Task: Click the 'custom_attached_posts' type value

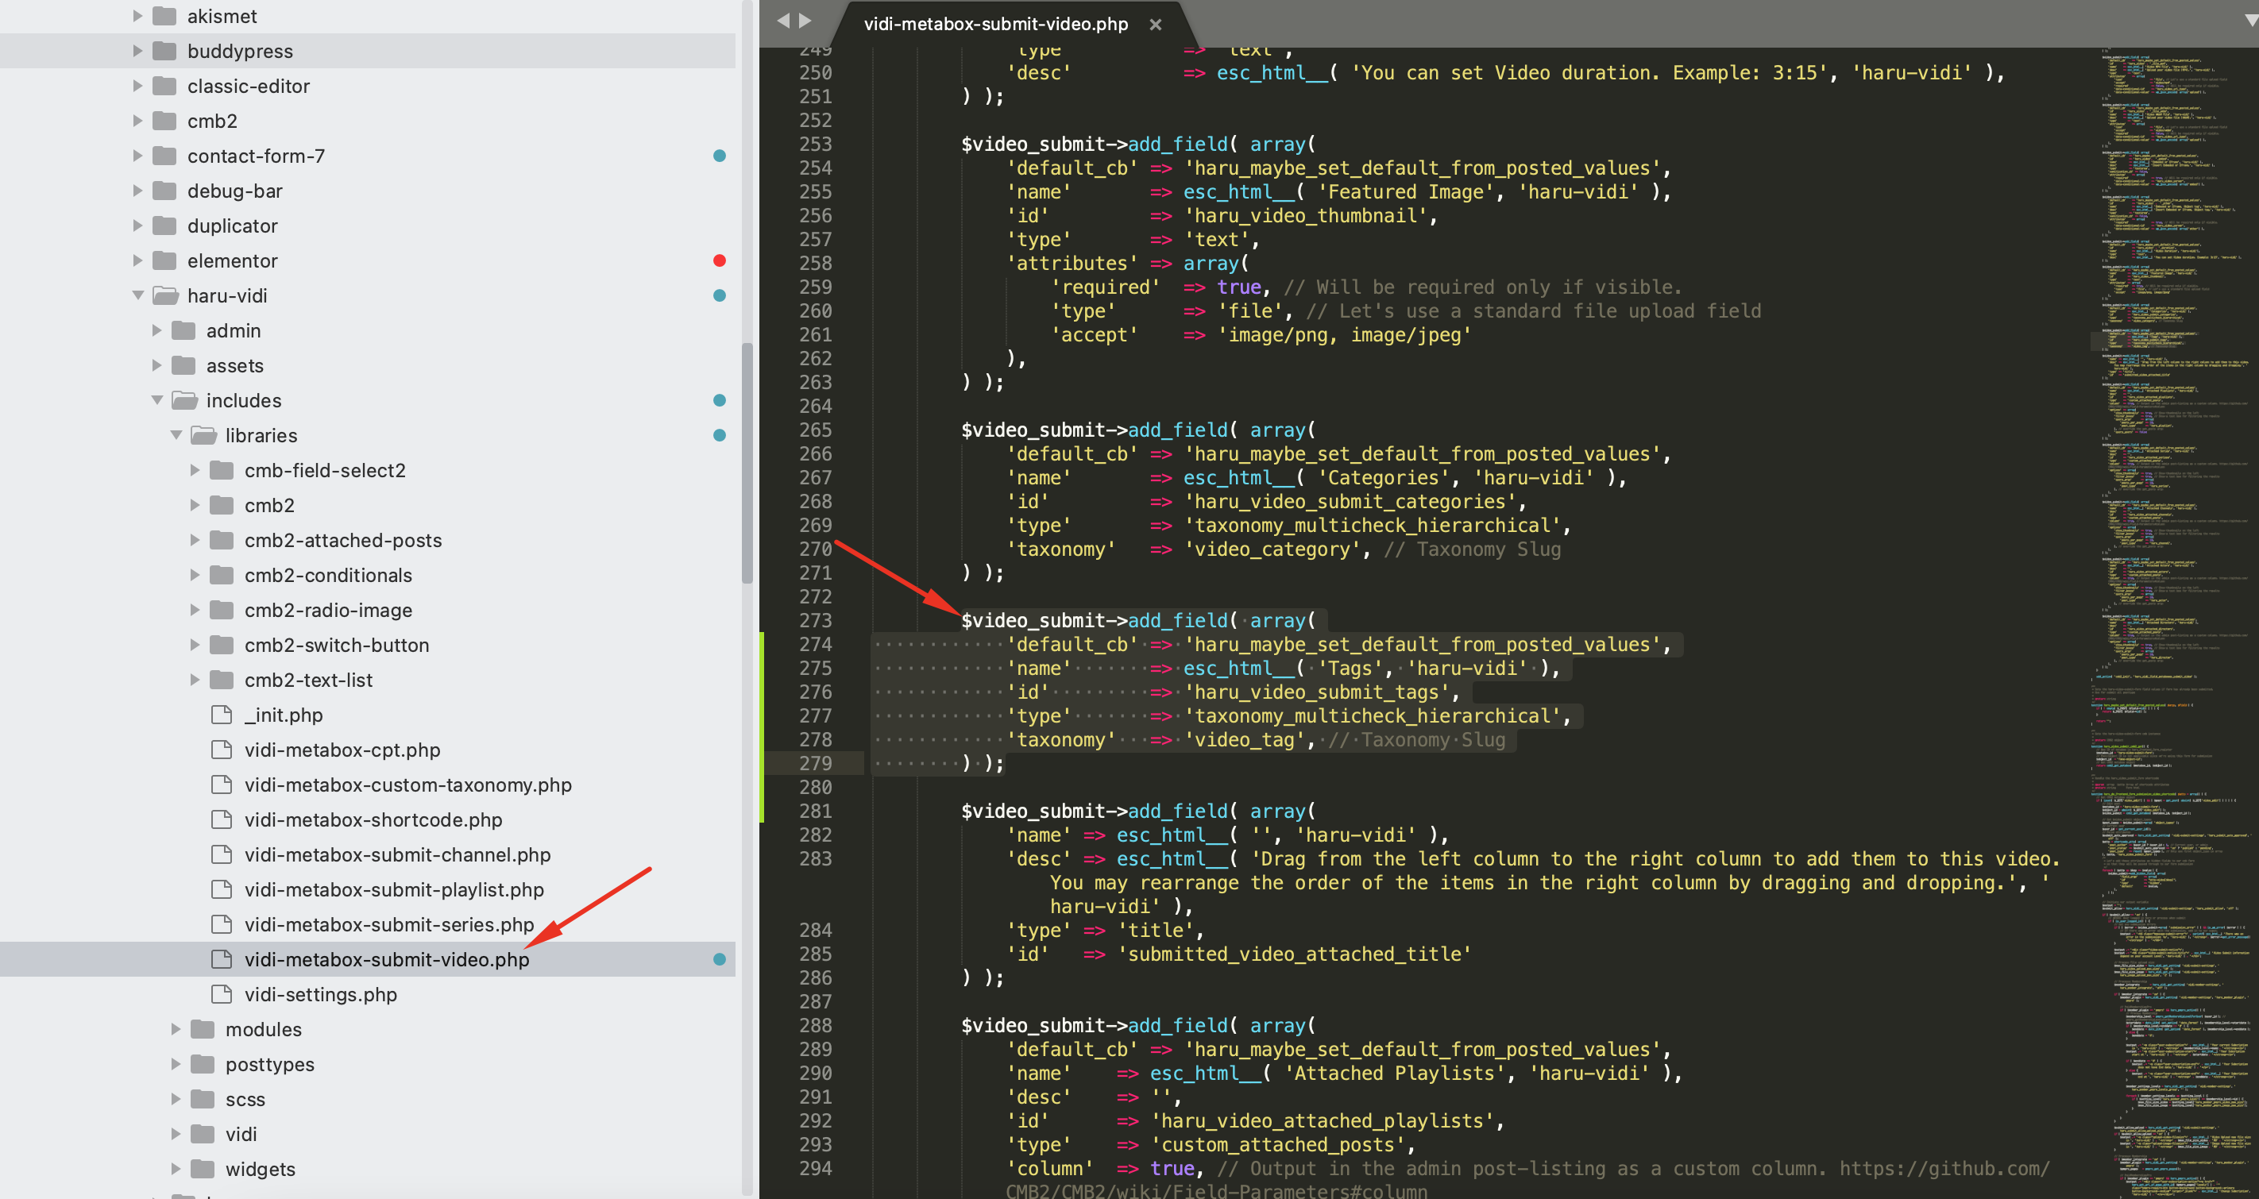Action: point(1278,1145)
